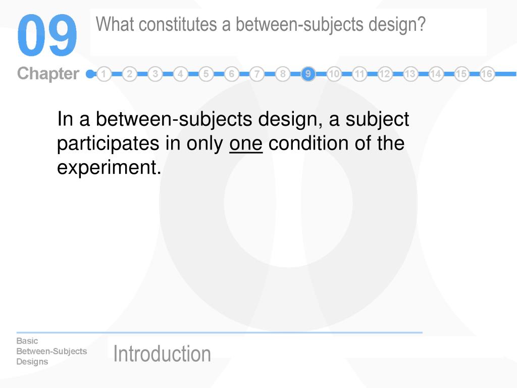Screen dimensions: 517x388
Task: Click the Basic Between-Subjects Designs label
Action: [x=52, y=351]
